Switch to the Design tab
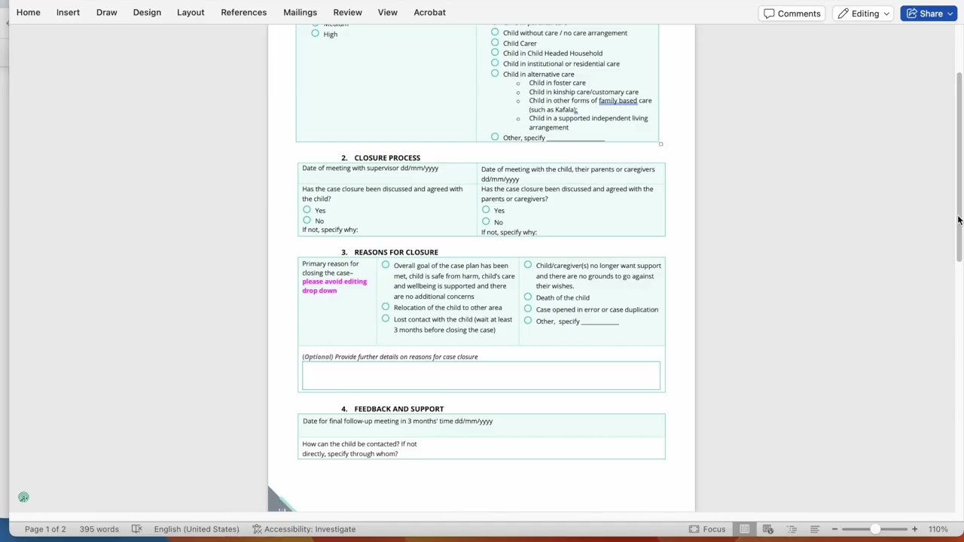 click(x=147, y=12)
